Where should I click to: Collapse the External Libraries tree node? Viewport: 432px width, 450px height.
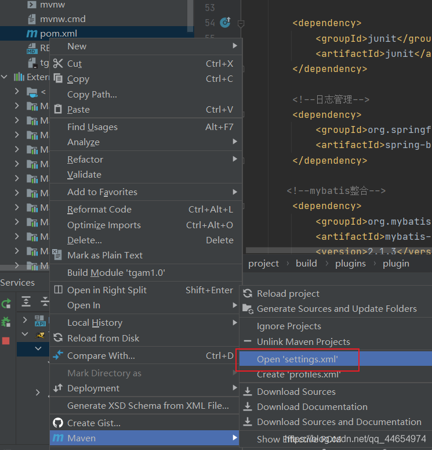click(x=5, y=77)
